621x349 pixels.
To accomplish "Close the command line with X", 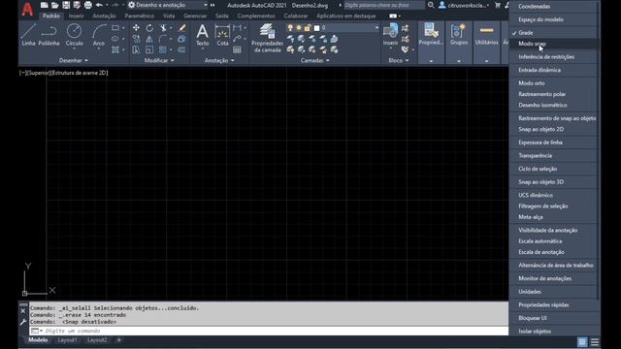I will pyautogui.click(x=23, y=311).
